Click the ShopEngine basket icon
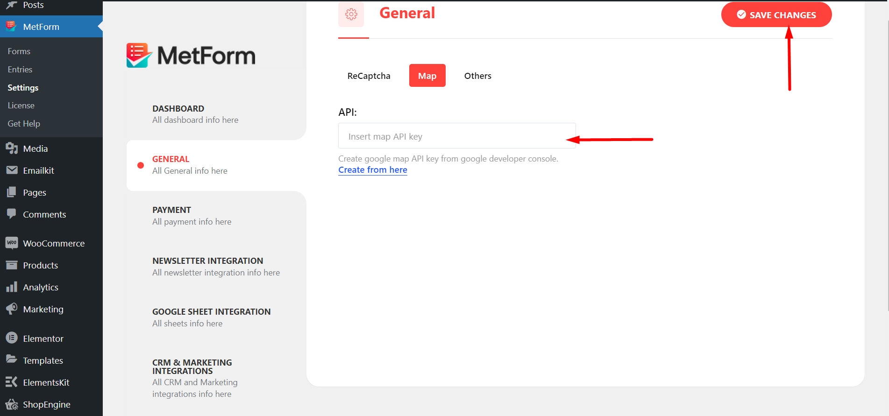This screenshot has width=889, height=416. [x=12, y=404]
